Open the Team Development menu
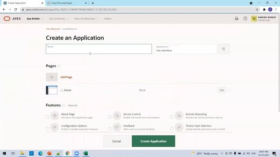 click(84, 18)
